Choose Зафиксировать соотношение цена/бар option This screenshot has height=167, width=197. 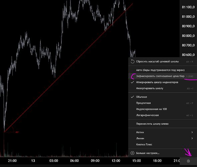(163, 76)
